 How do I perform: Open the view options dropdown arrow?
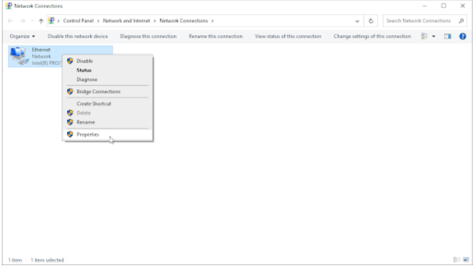pyautogui.click(x=434, y=36)
